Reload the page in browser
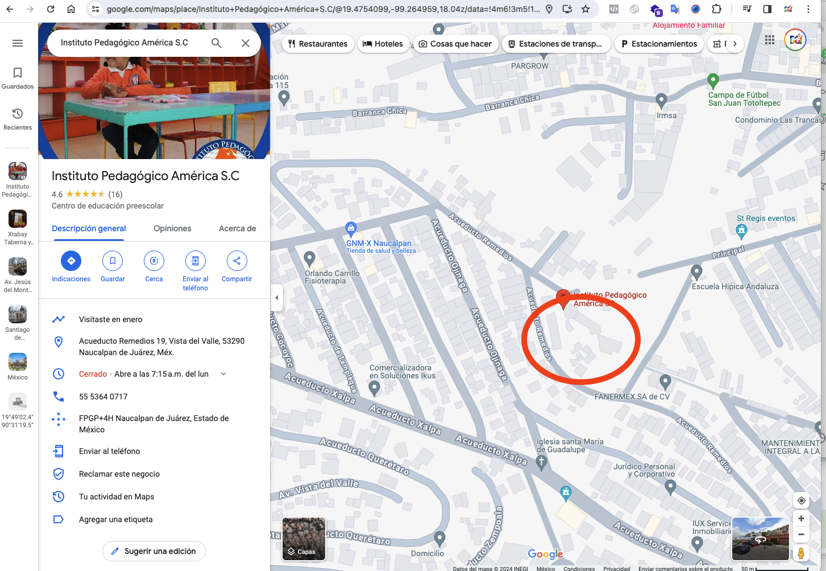 pyautogui.click(x=51, y=9)
